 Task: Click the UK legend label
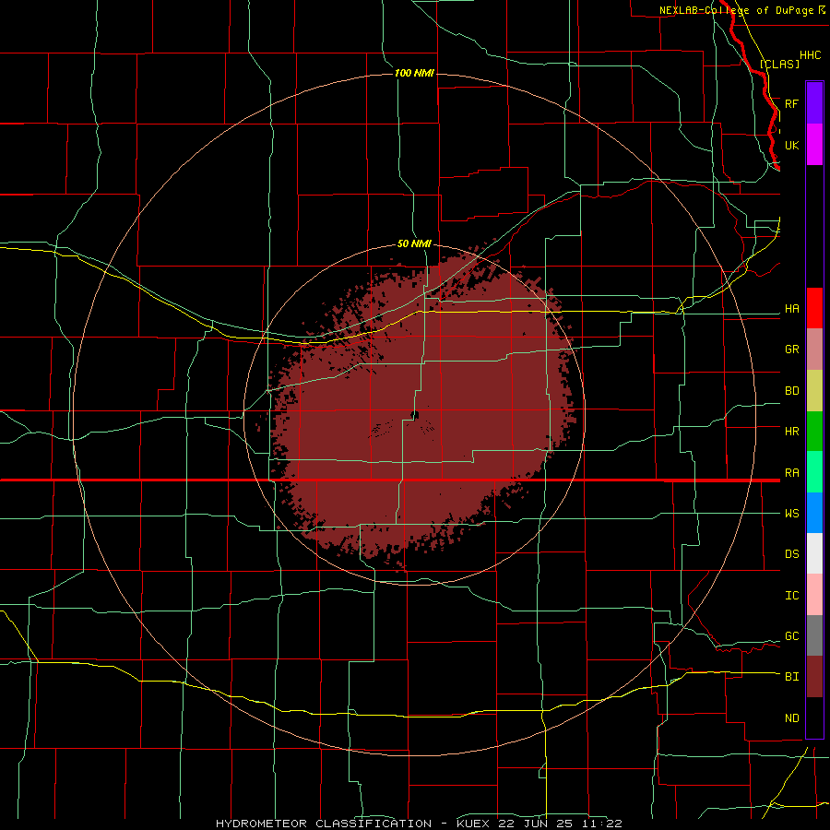pos(792,145)
